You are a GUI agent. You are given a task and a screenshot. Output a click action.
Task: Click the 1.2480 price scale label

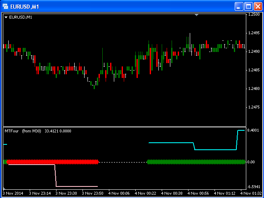pos(254,89)
